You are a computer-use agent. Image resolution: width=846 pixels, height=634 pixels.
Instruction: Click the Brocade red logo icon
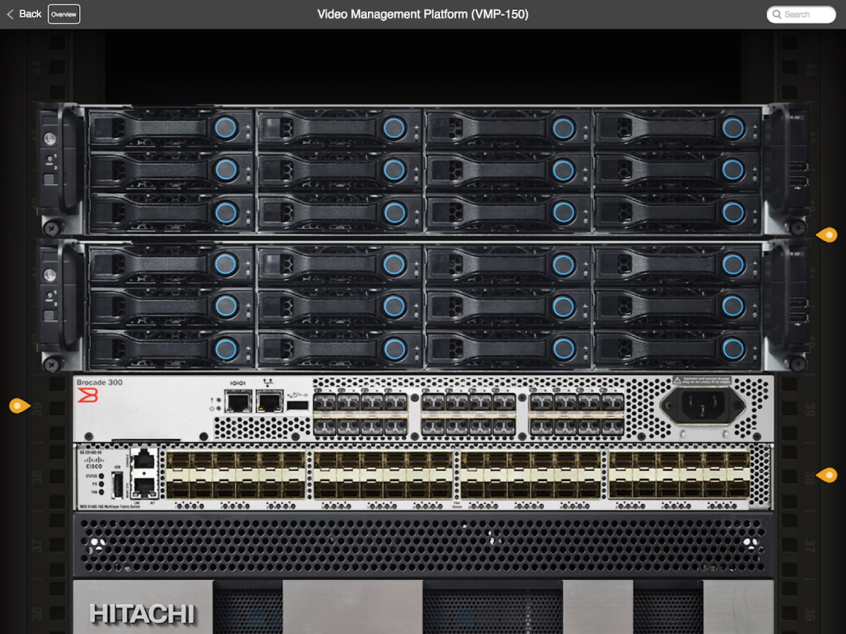pos(87,395)
